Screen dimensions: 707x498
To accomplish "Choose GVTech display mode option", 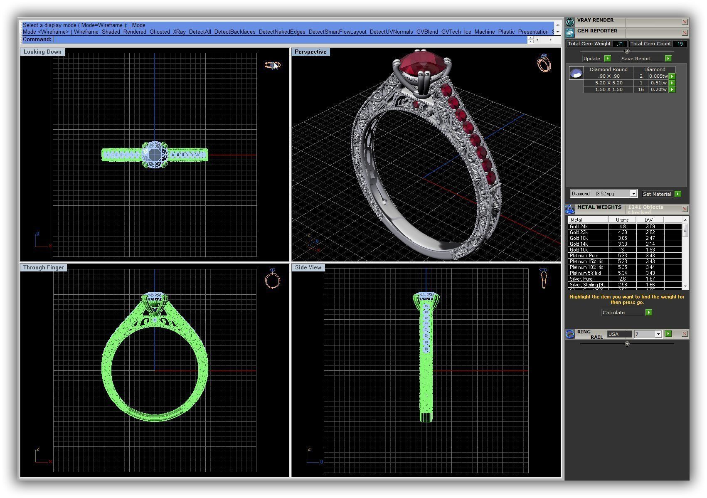I will [x=451, y=32].
